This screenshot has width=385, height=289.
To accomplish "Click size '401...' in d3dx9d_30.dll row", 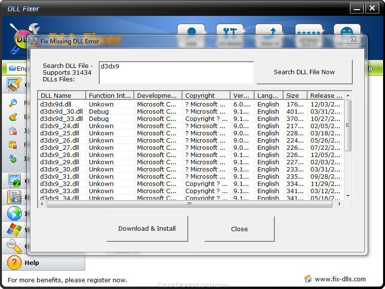I will pyautogui.click(x=295, y=112).
